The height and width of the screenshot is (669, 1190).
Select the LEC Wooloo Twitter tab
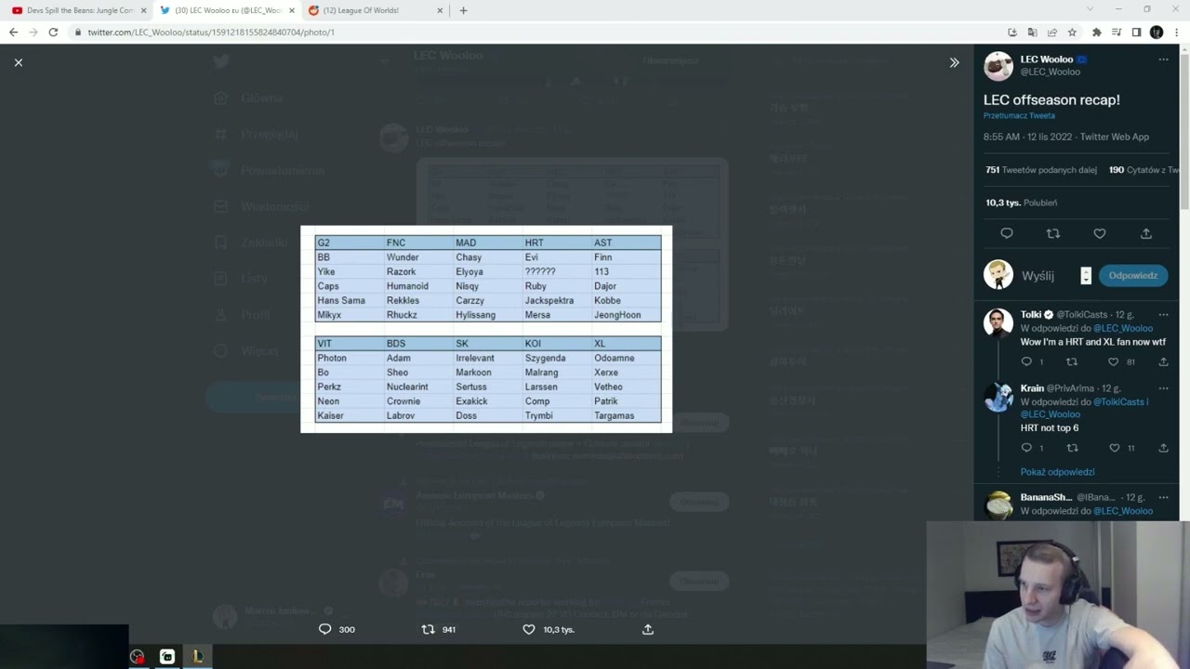pyautogui.click(x=228, y=10)
